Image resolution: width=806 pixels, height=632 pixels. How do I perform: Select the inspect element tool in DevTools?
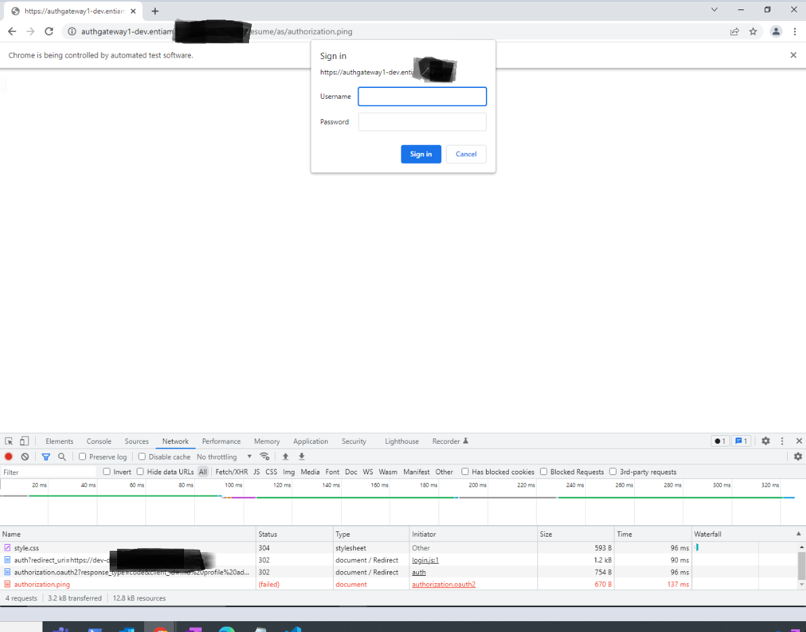pyautogui.click(x=8, y=441)
